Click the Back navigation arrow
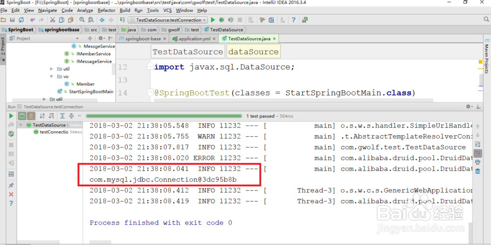 pyautogui.click(x=102, y=20)
